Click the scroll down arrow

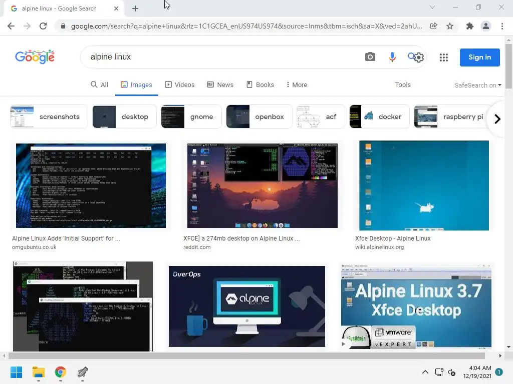point(508,347)
